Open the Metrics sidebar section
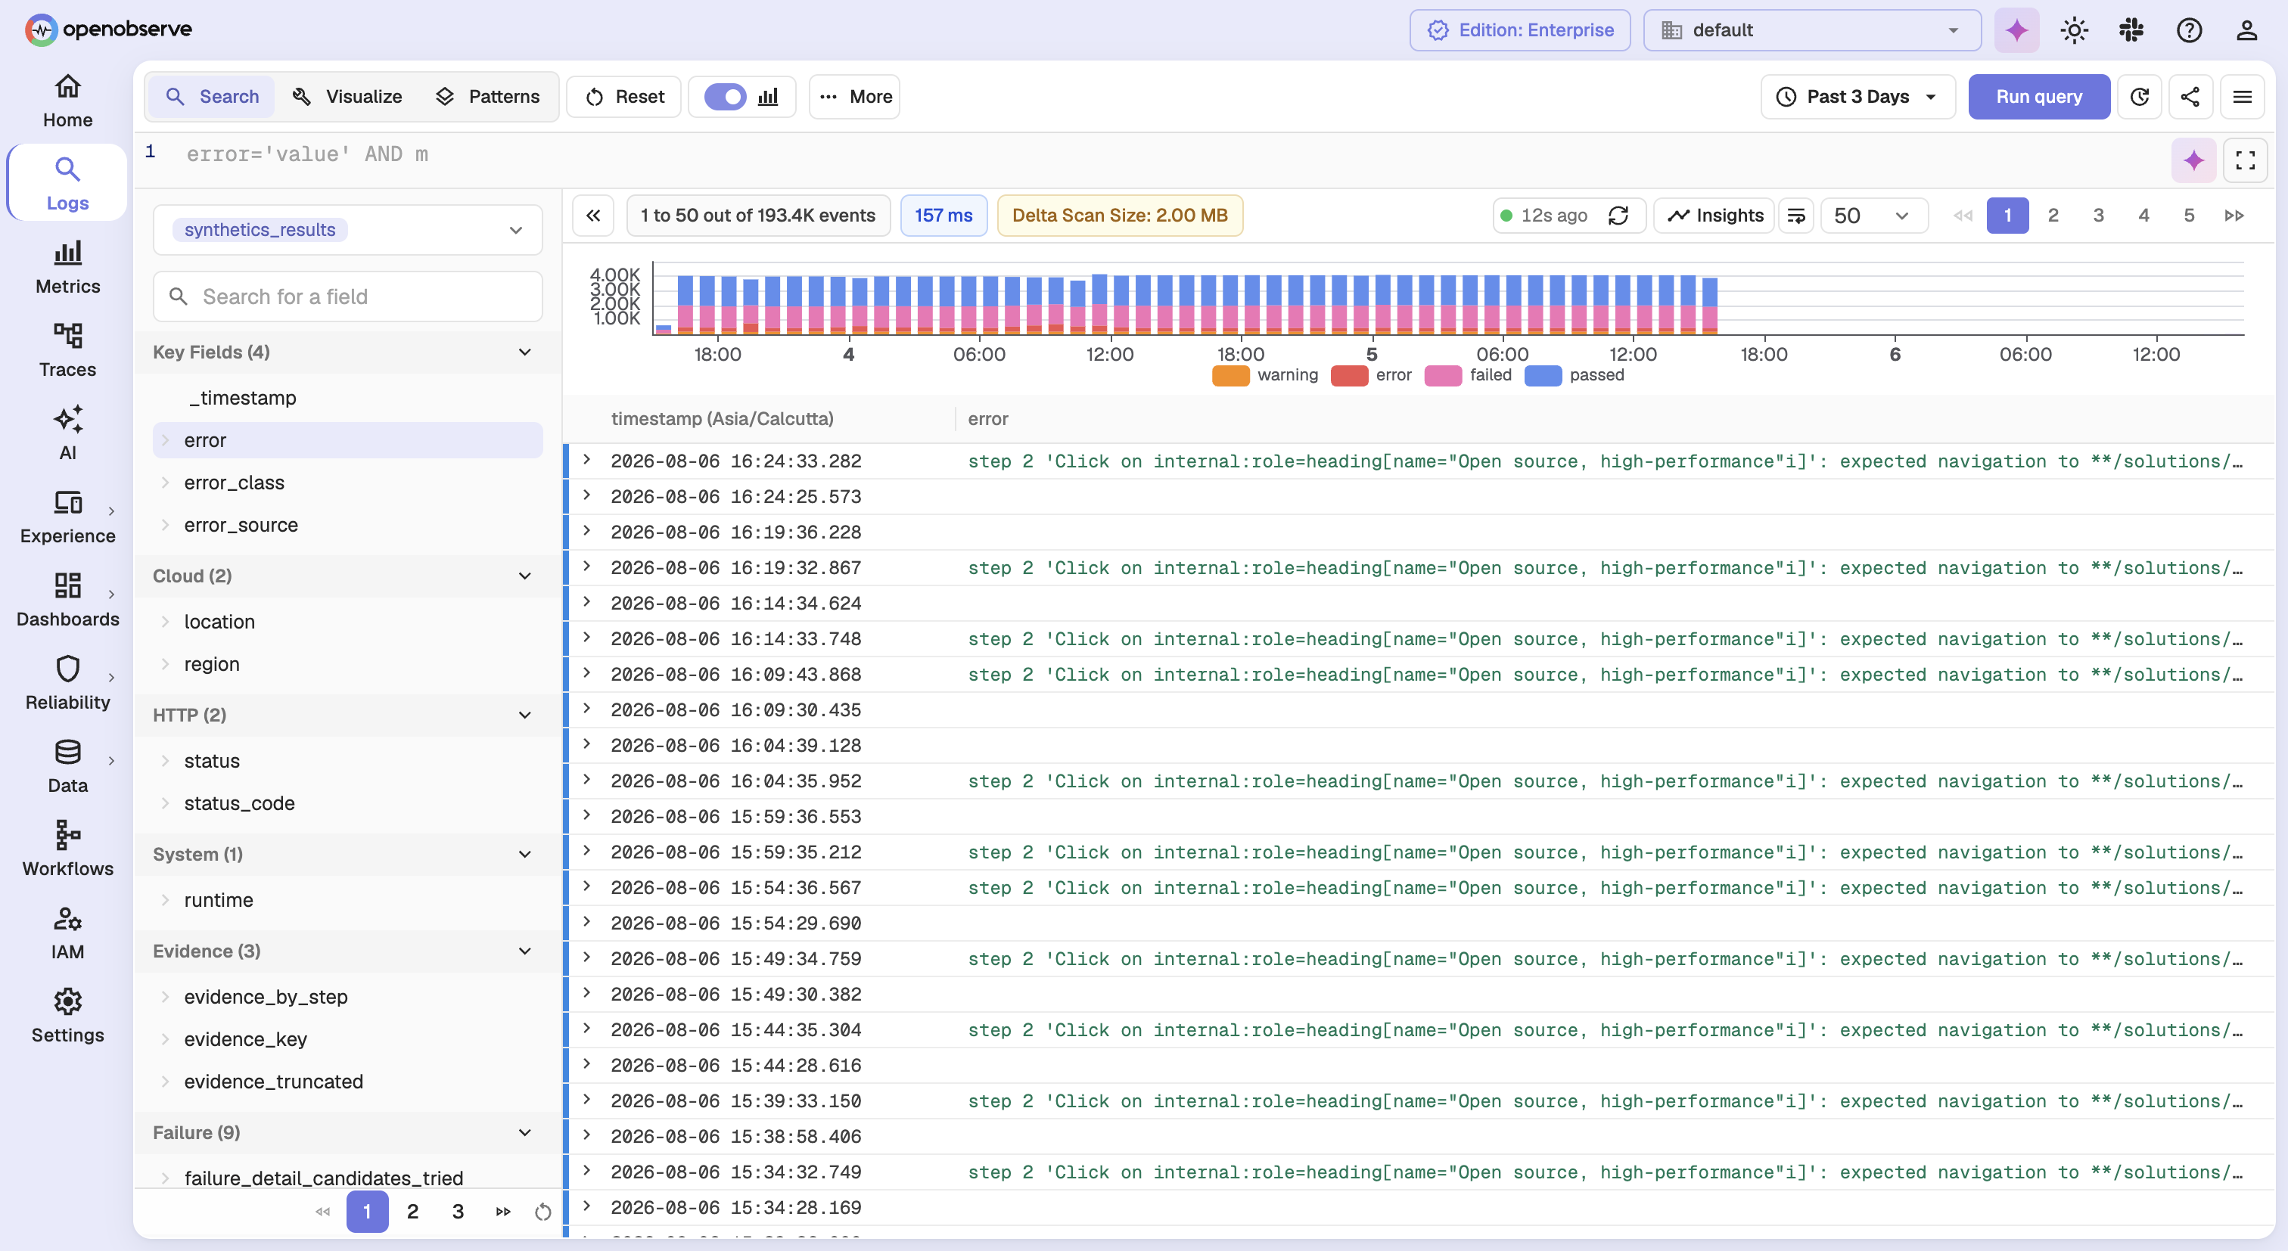The width and height of the screenshot is (2288, 1251). pyautogui.click(x=67, y=269)
